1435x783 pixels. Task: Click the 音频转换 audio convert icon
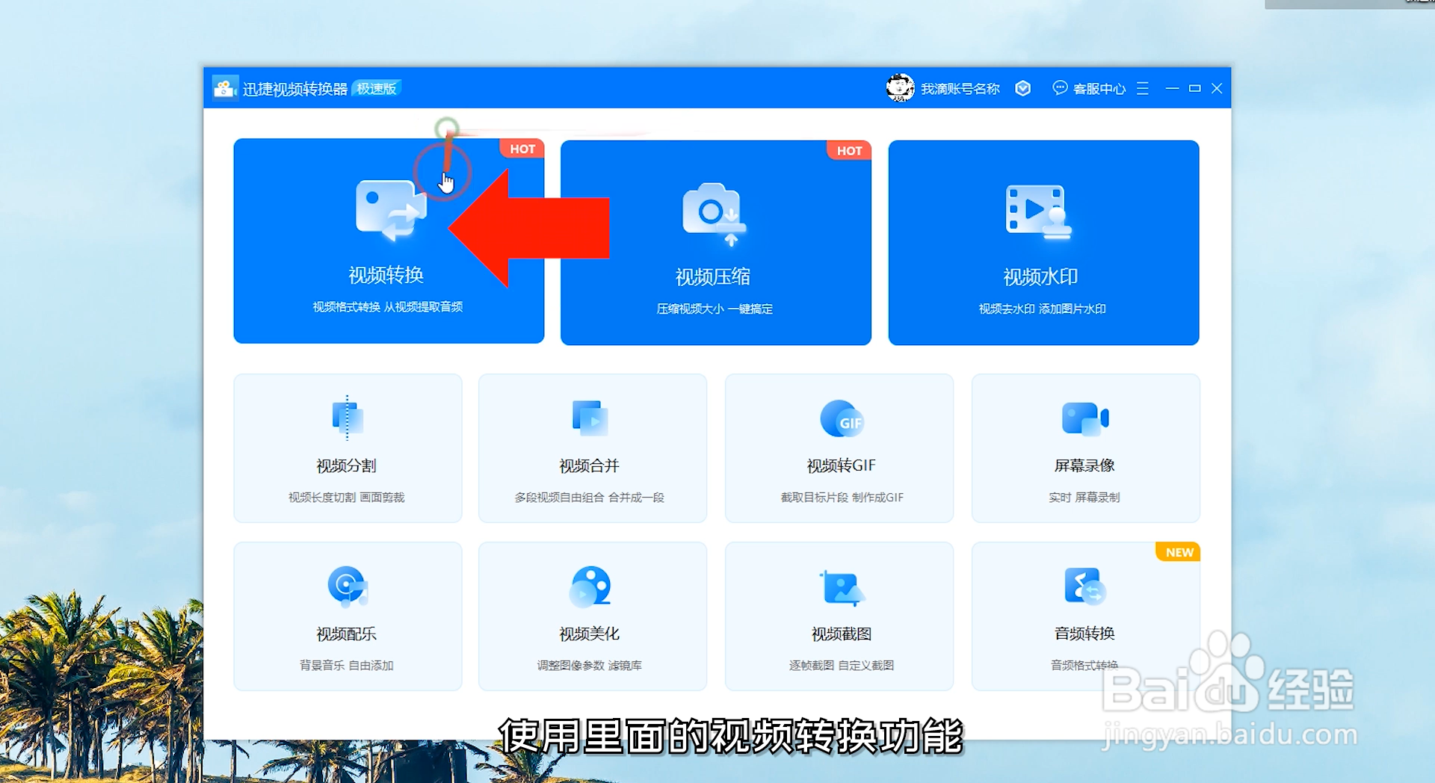click(1085, 587)
